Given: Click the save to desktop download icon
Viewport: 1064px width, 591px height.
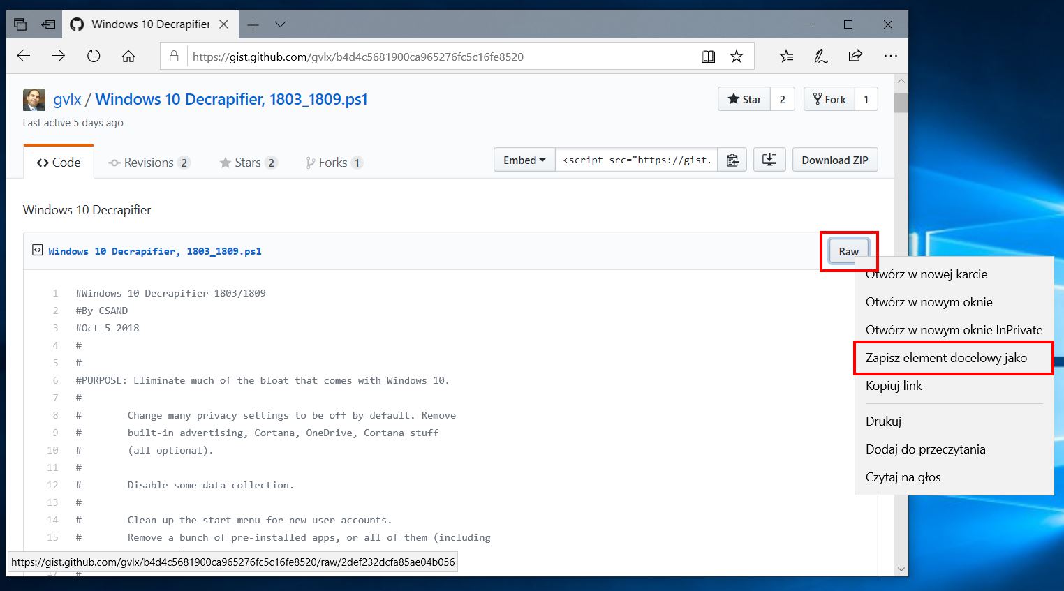Looking at the screenshot, I should 769,160.
